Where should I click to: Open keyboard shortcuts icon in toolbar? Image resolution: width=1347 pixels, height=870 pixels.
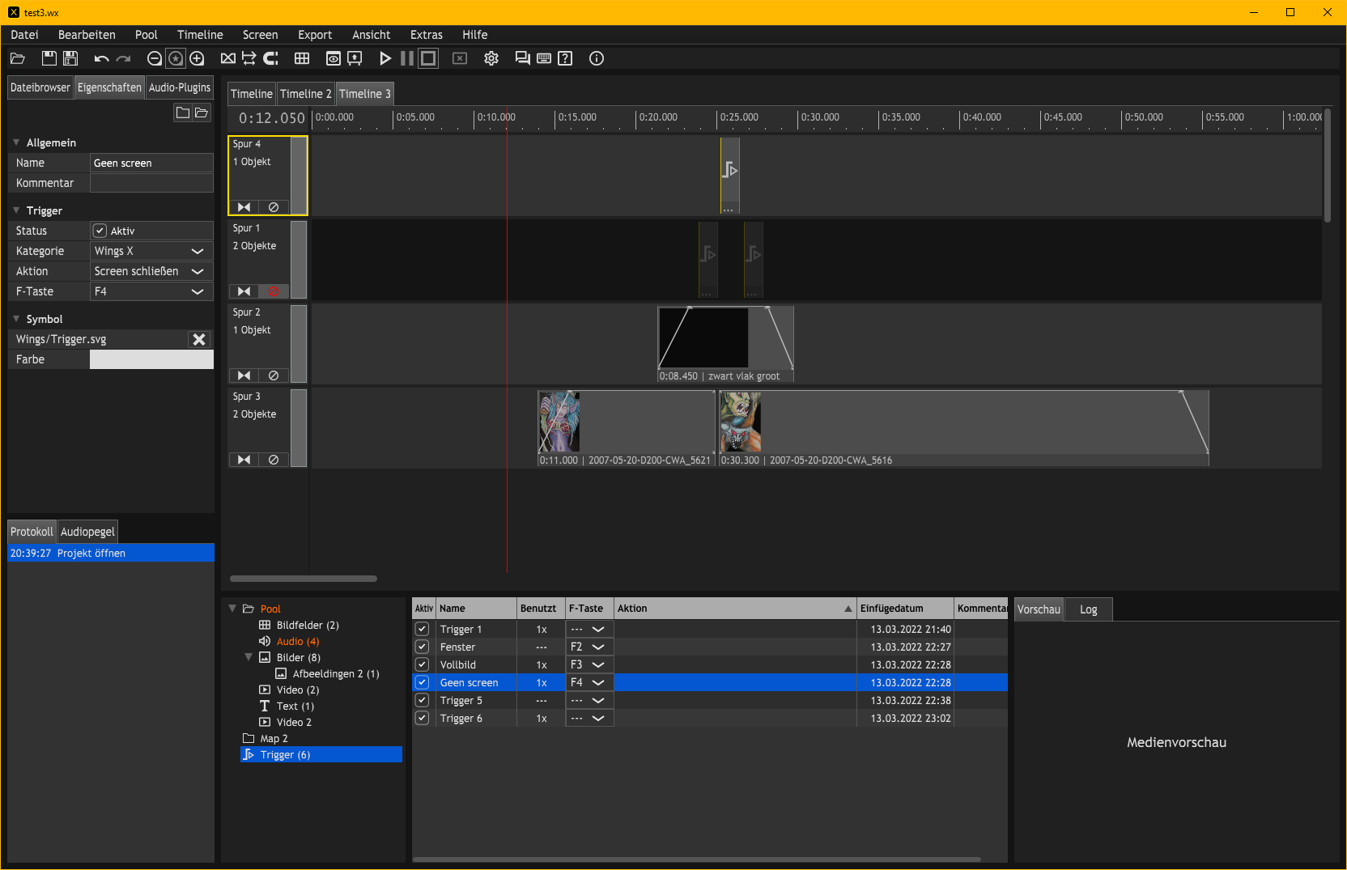544,58
